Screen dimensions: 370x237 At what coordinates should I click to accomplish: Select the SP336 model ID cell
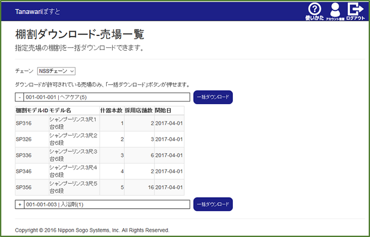24,155
